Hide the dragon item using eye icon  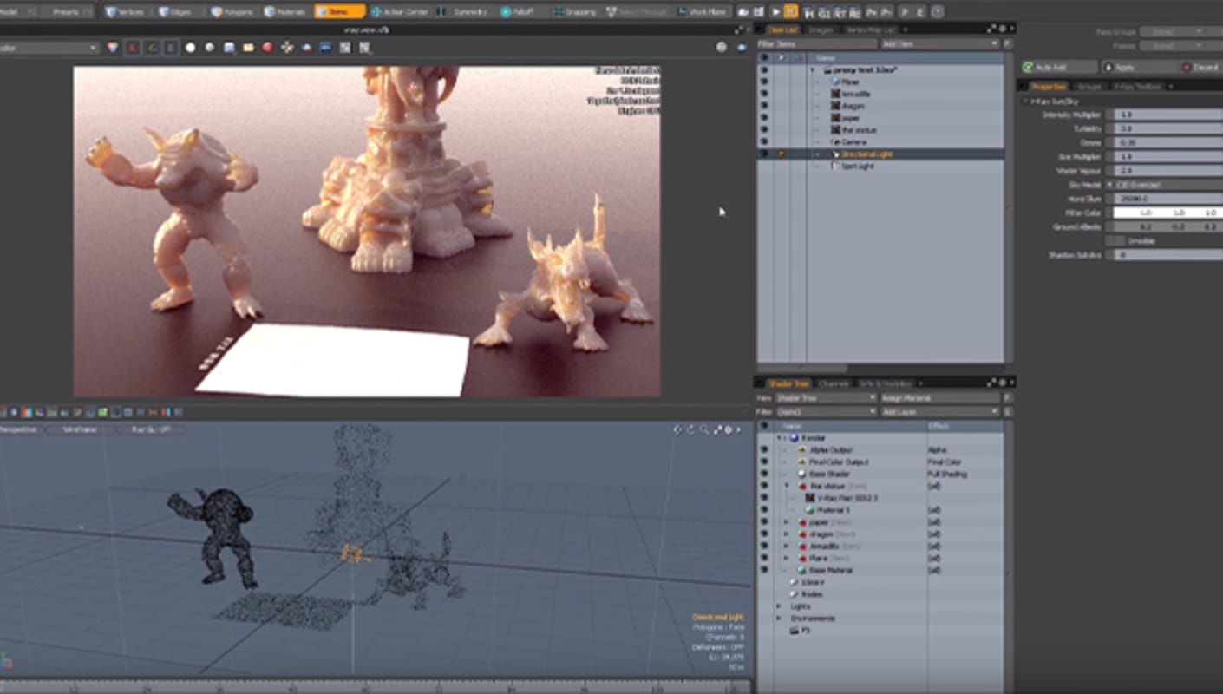(764, 106)
